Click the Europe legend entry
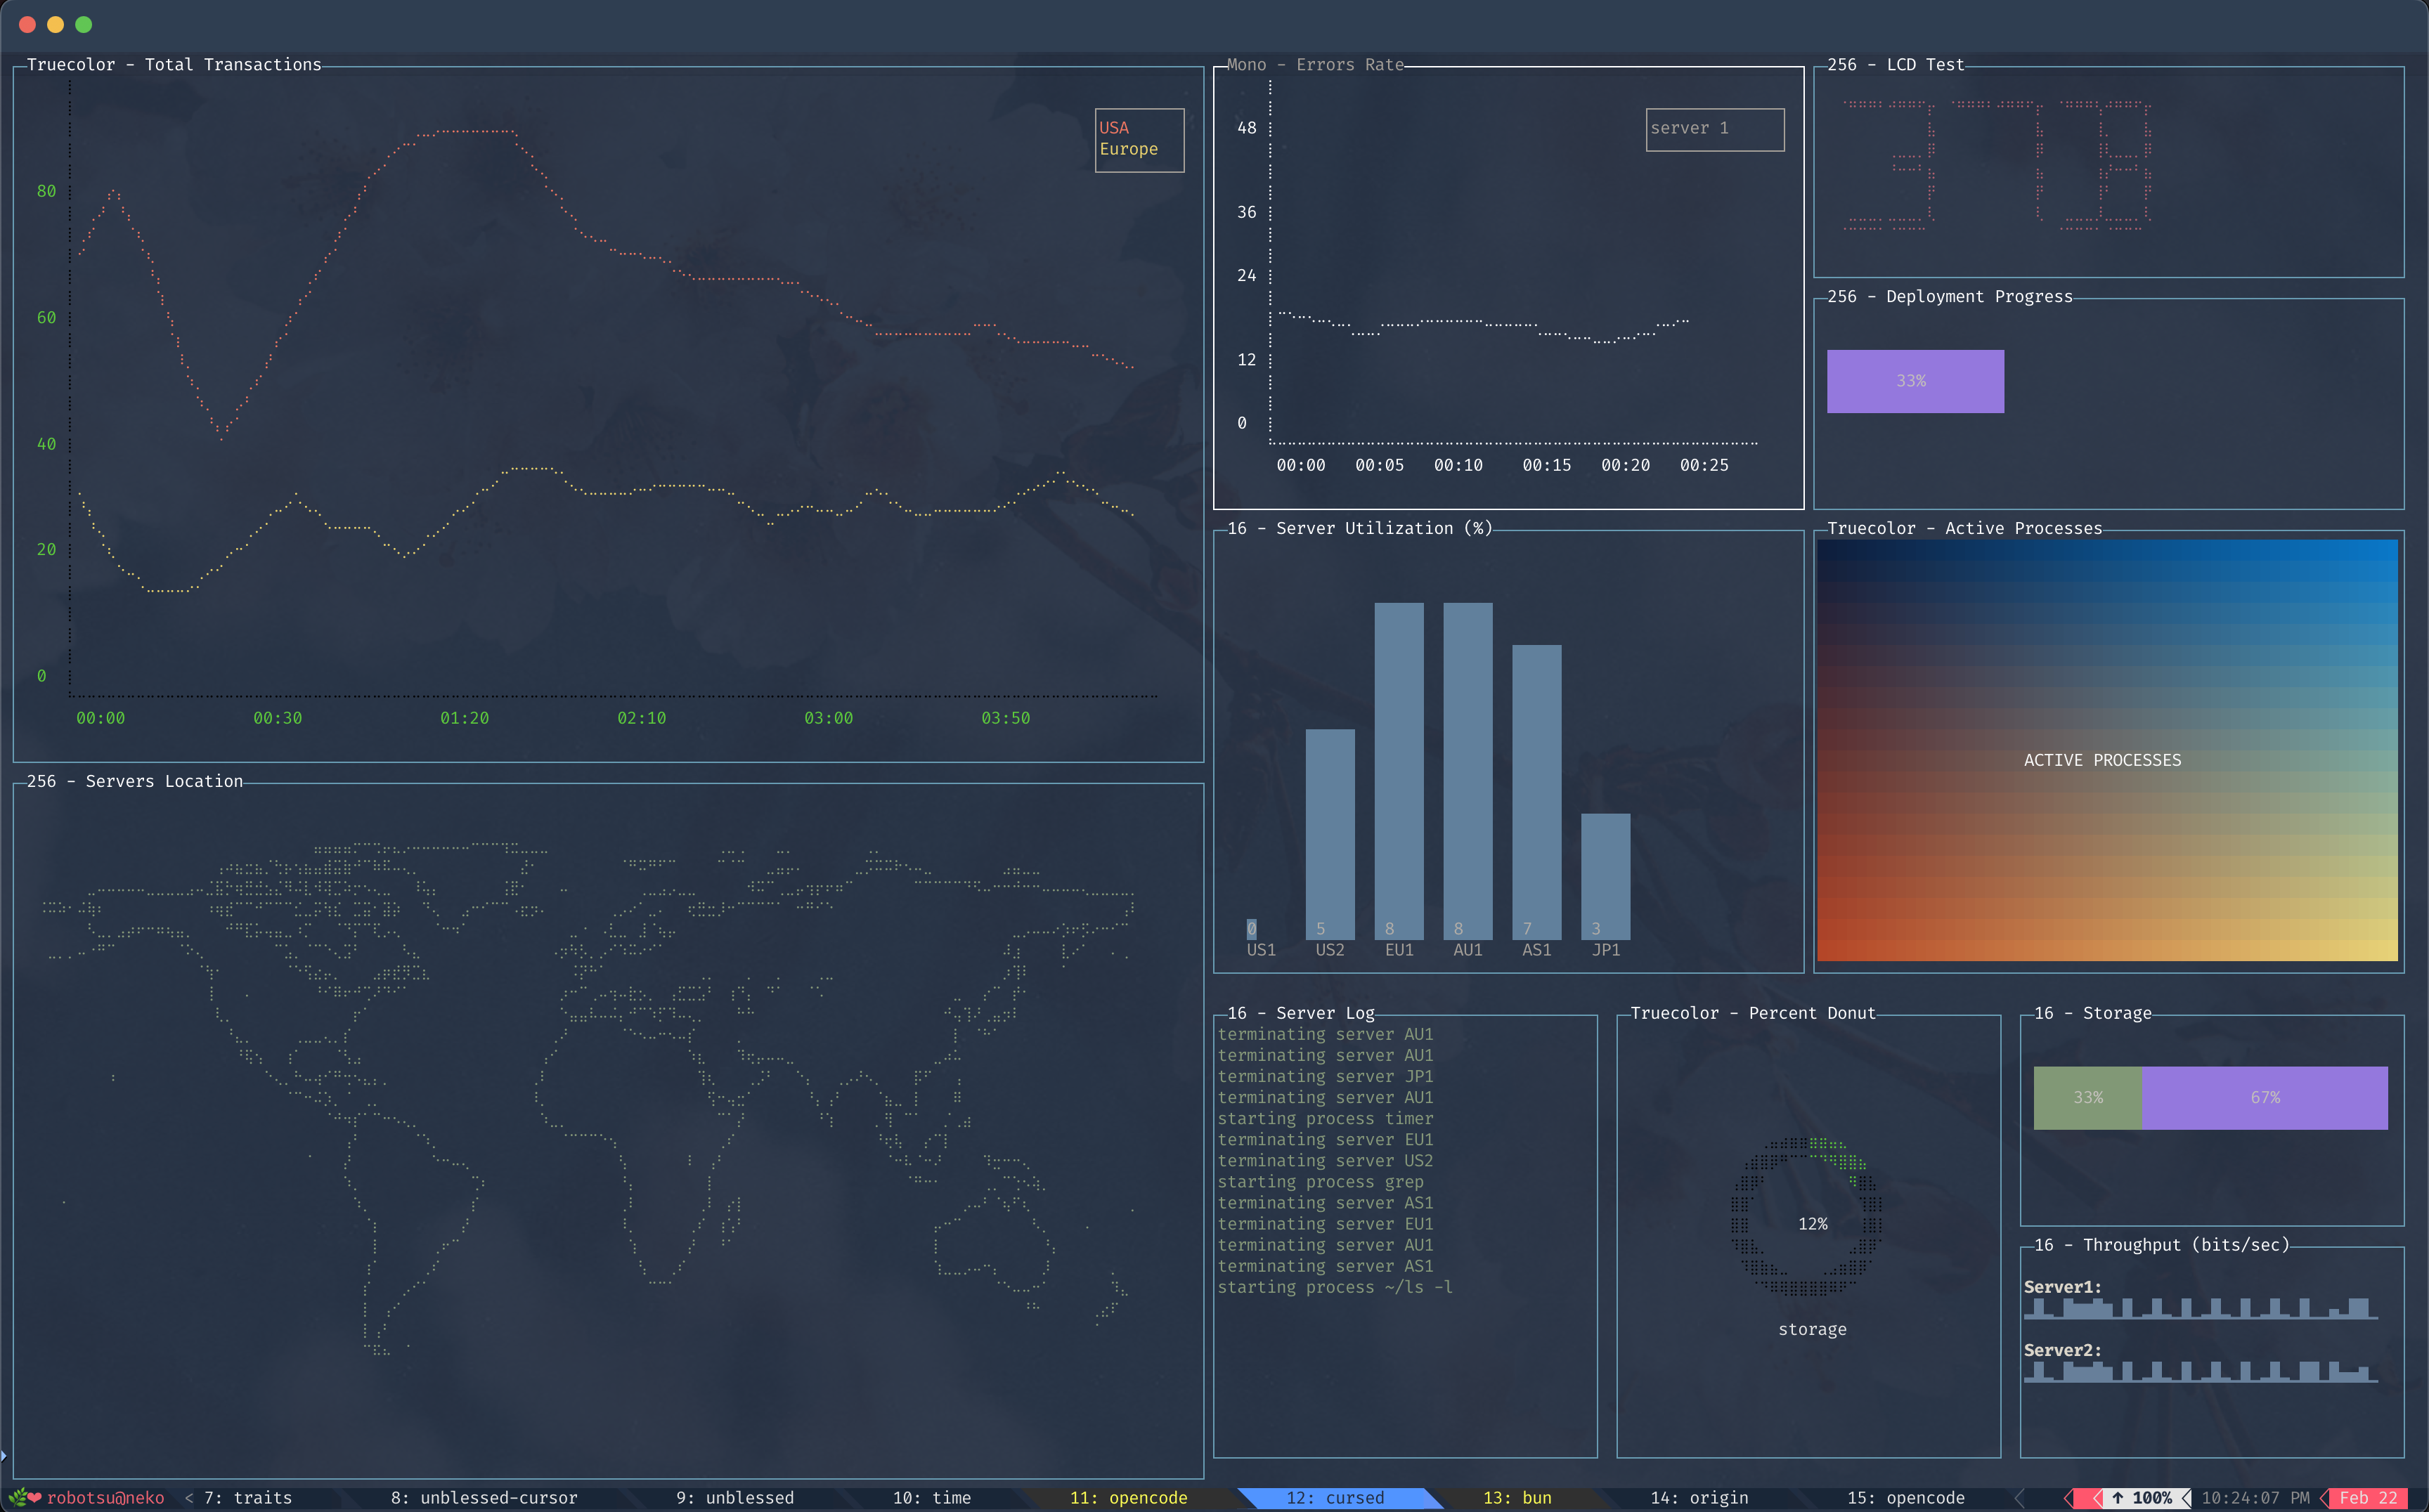 pos(1129,149)
